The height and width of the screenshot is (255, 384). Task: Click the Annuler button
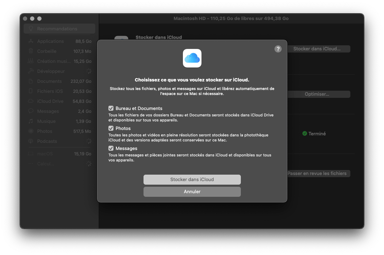coord(192,192)
